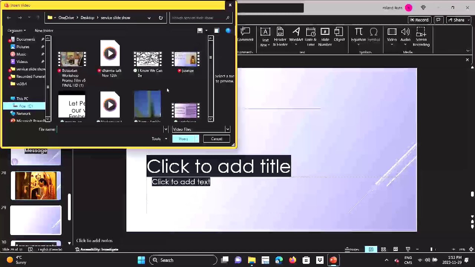Viewport: 475px width, 267px height.
Task: Switch to Reading View in status bar
Action: pyautogui.click(x=396, y=249)
